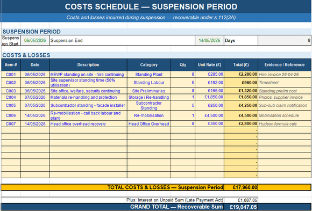Select interest amount £1,087.05
This screenshot has width=312, height=211.
click(241, 200)
